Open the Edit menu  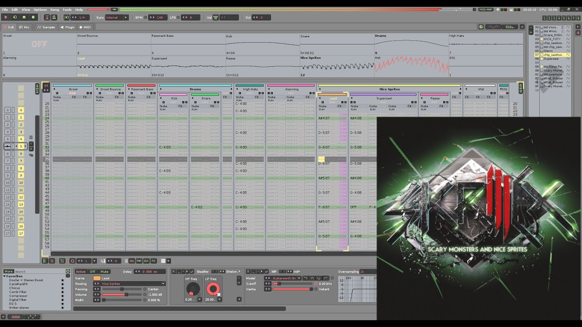pyautogui.click(x=15, y=10)
